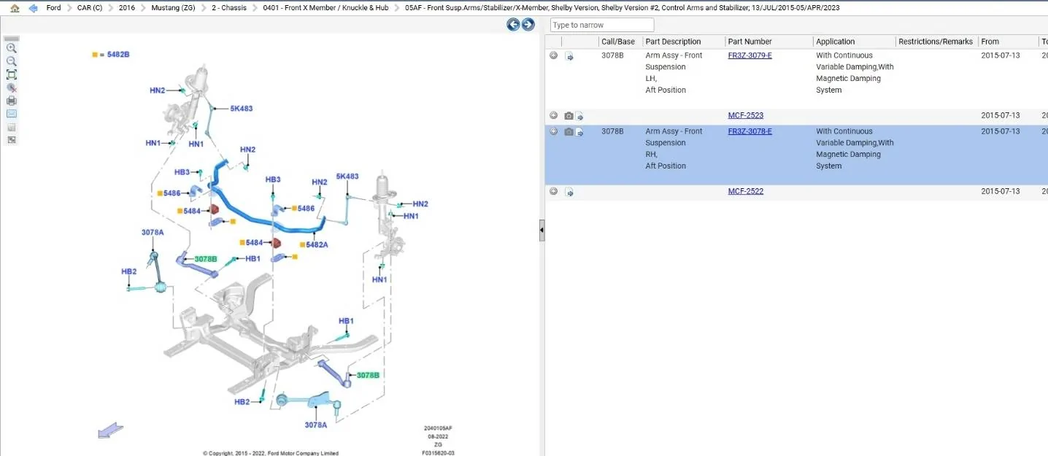Click the camera icon for FR3Z-3078-E
The height and width of the screenshot is (456, 1048).
(569, 131)
